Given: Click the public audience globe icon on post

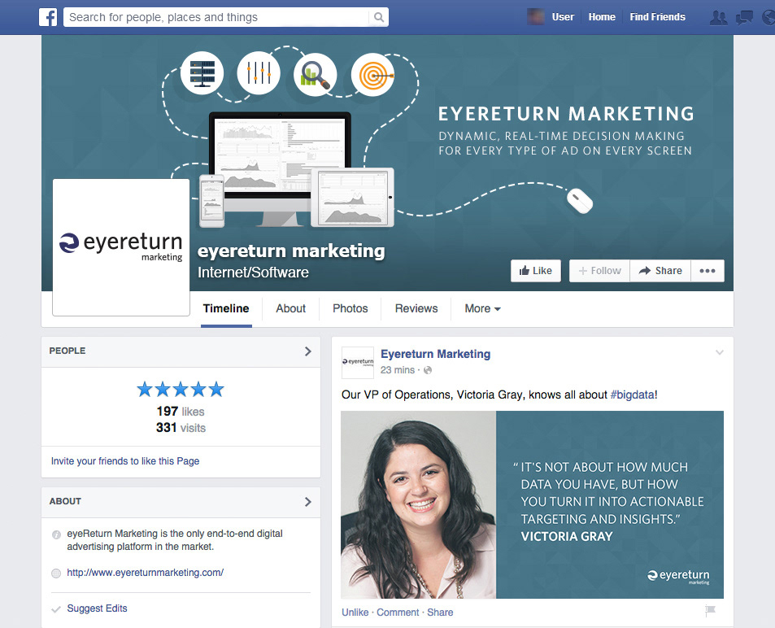Looking at the screenshot, I should (x=428, y=370).
